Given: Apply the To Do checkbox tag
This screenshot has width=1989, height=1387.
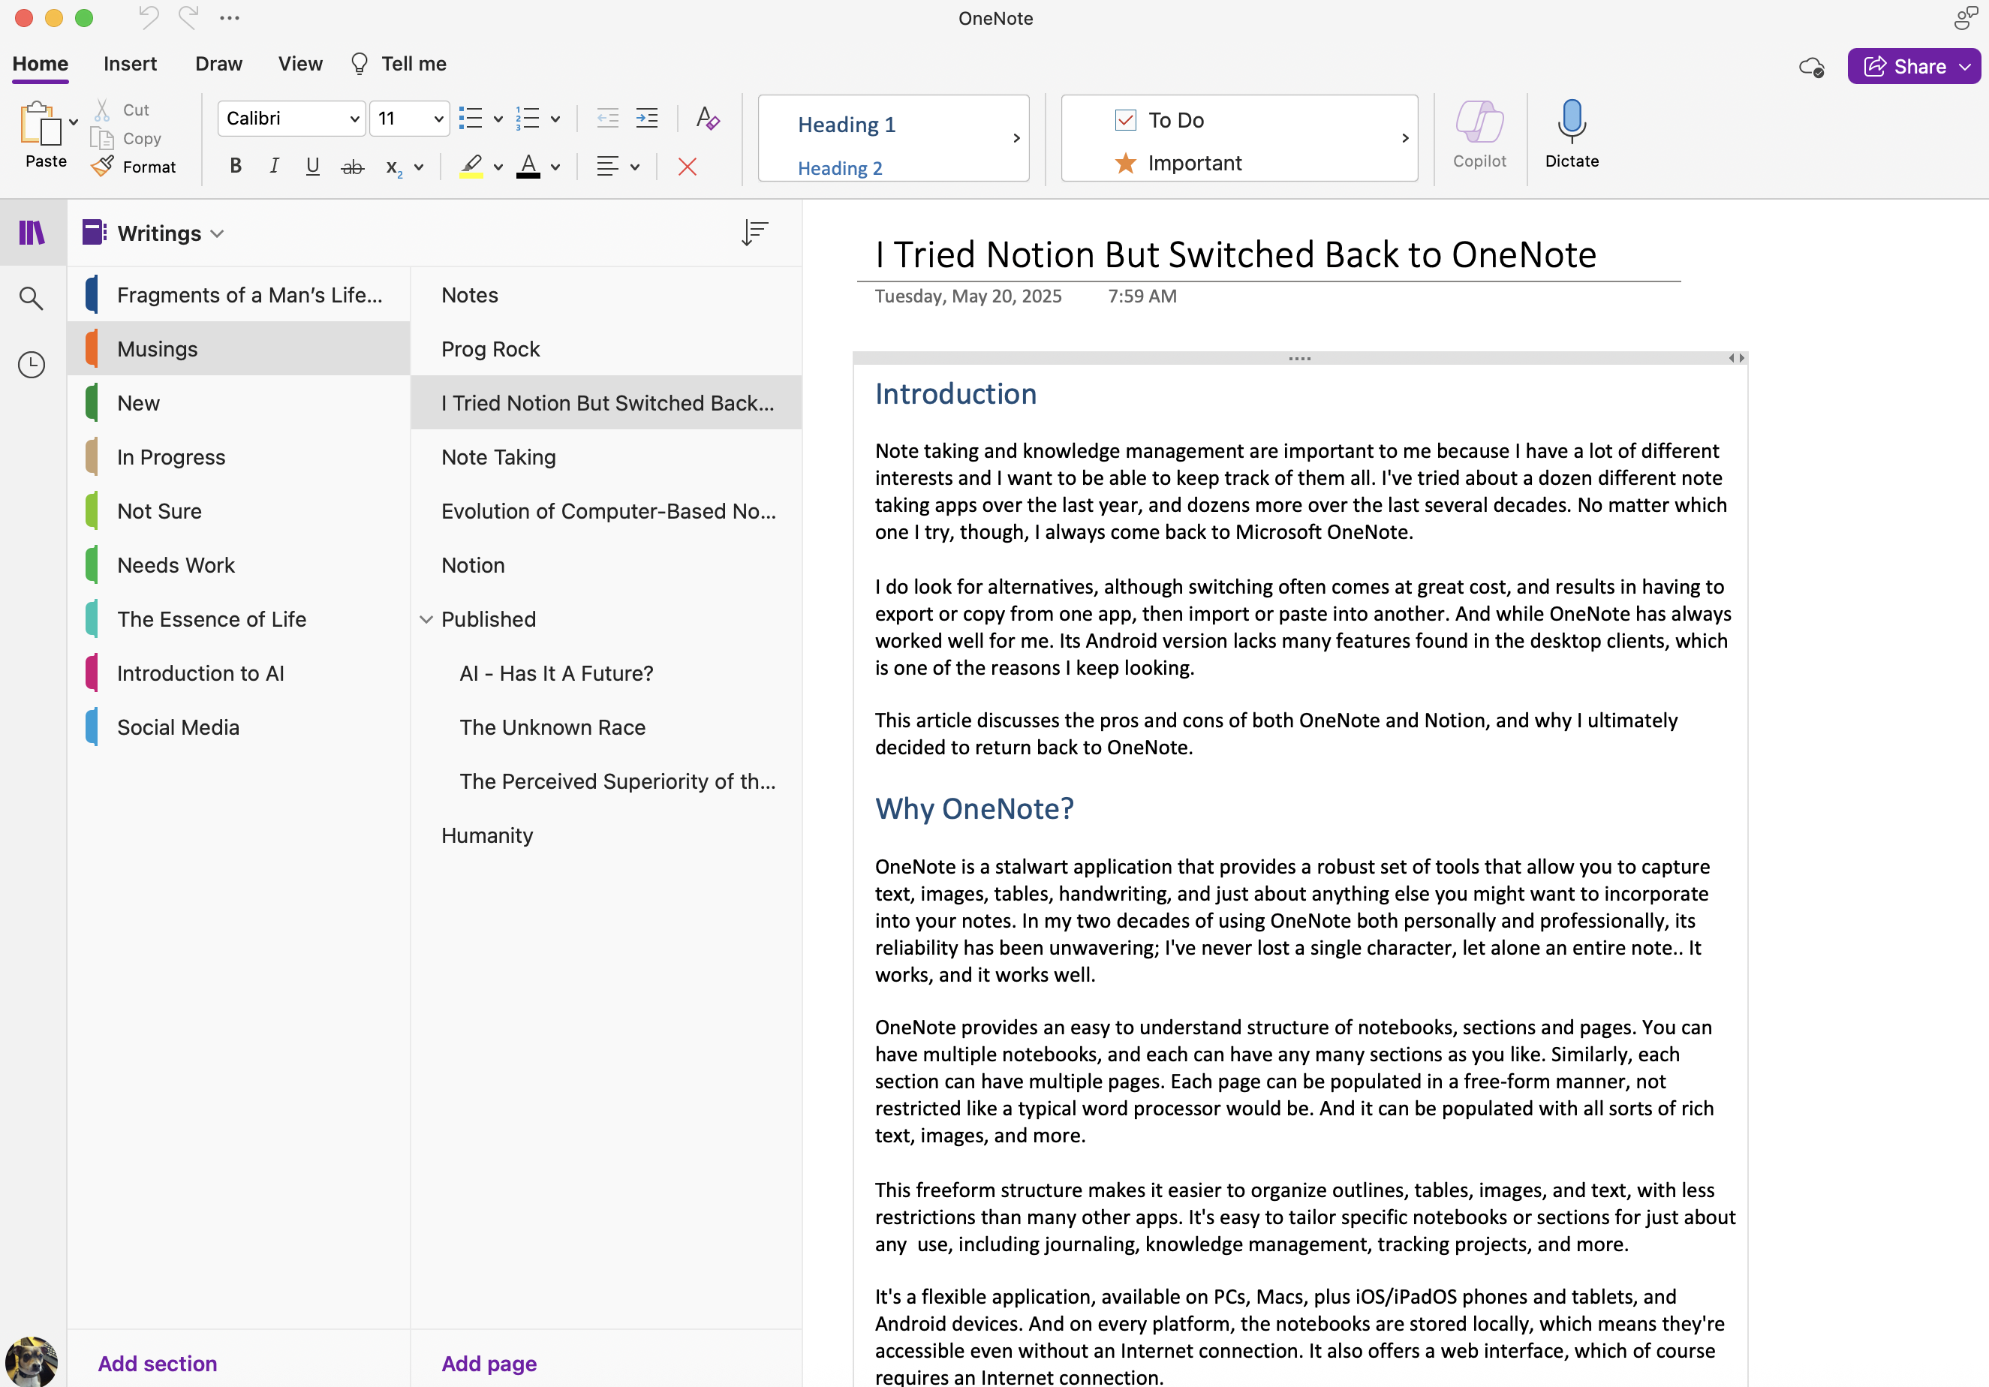Looking at the screenshot, I should coord(1160,120).
